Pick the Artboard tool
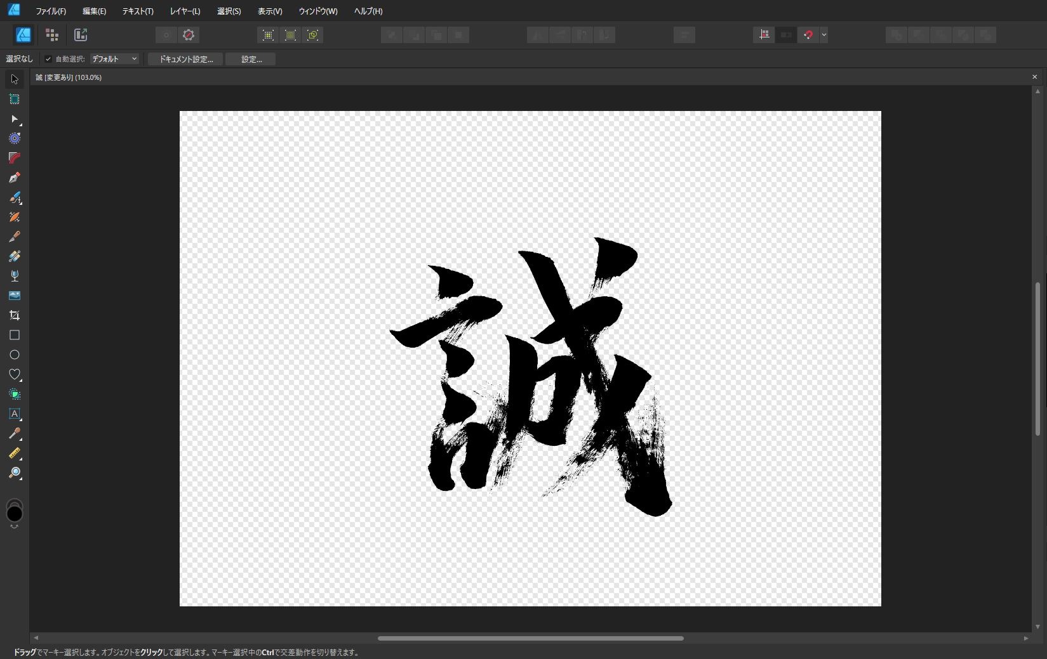The width and height of the screenshot is (1047, 659). coord(14,99)
